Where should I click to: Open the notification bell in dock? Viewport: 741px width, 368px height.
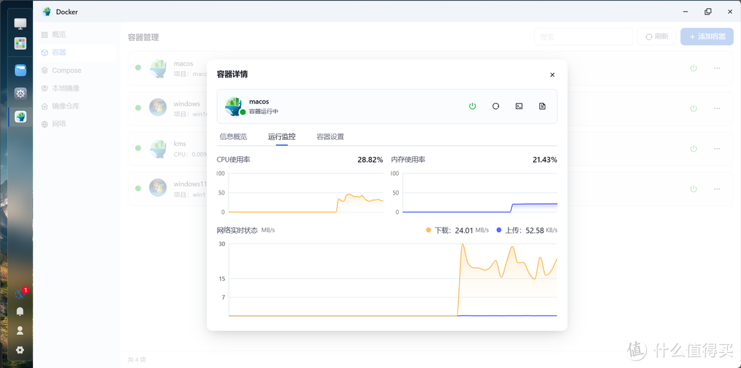20,311
